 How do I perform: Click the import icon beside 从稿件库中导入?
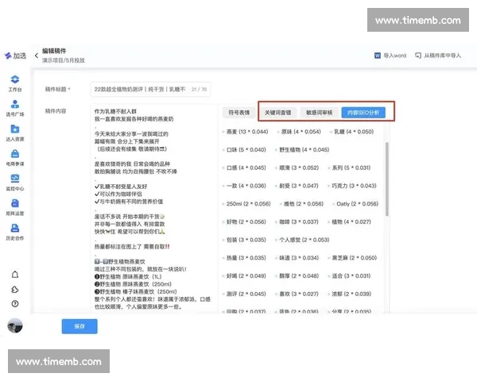click(x=418, y=56)
